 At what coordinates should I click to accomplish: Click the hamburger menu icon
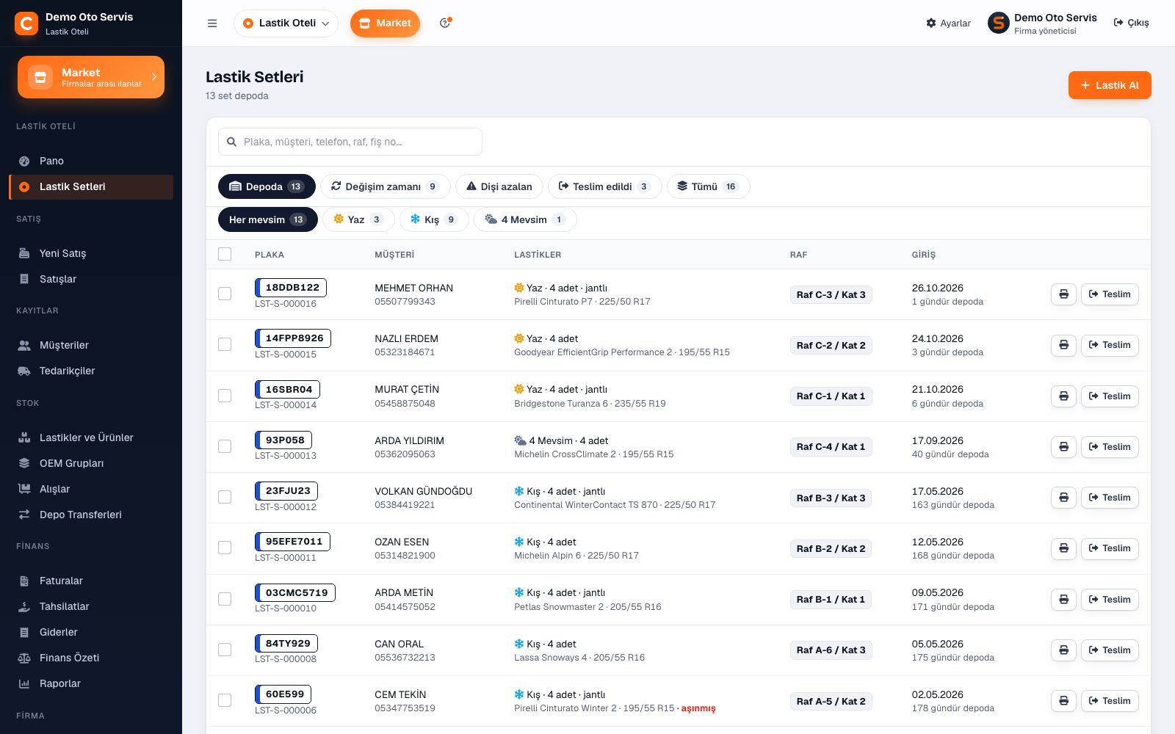pyautogui.click(x=212, y=23)
